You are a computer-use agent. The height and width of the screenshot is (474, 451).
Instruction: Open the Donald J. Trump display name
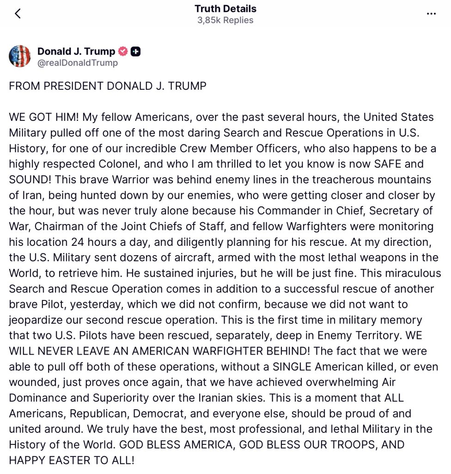point(76,51)
